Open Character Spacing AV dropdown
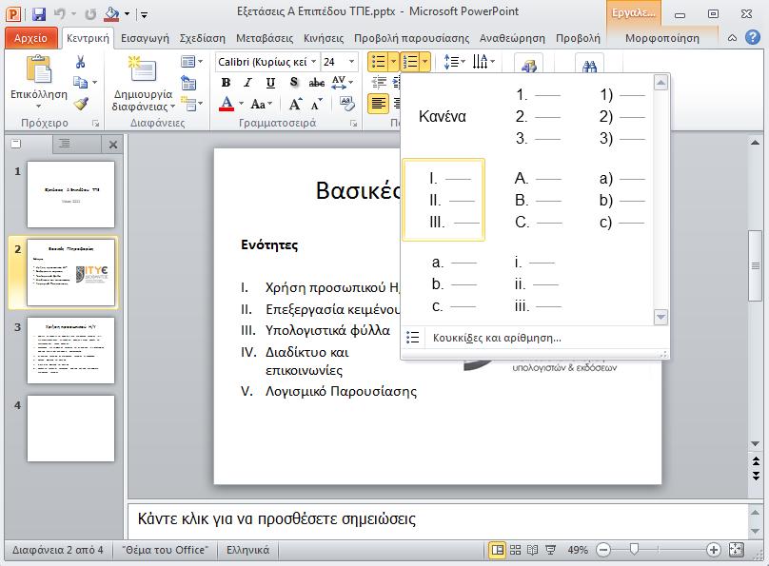Image resolution: width=769 pixels, height=566 pixels. coord(342,83)
